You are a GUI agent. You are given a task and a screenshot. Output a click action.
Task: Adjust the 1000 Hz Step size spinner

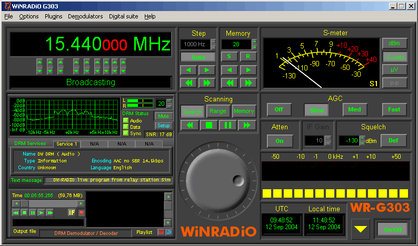[213, 44]
